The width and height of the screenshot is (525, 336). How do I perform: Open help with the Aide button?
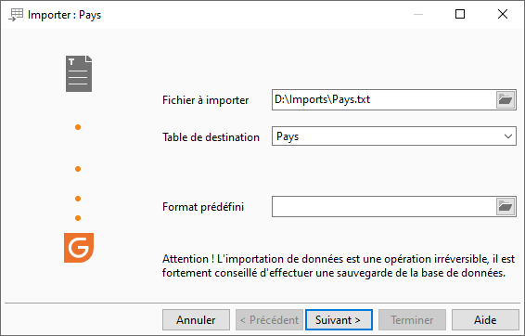tap(485, 320)
